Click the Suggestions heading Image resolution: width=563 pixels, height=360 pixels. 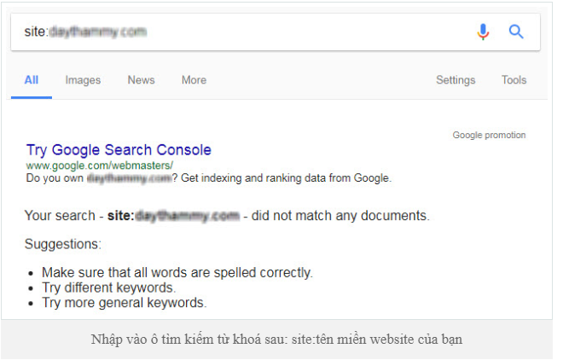point(63,245)
